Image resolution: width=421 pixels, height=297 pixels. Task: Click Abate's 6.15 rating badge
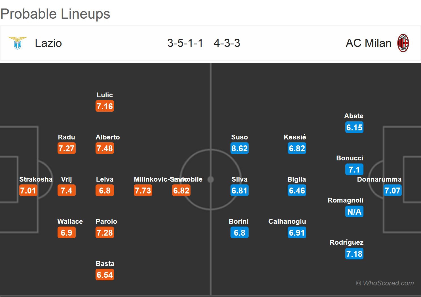354,128
